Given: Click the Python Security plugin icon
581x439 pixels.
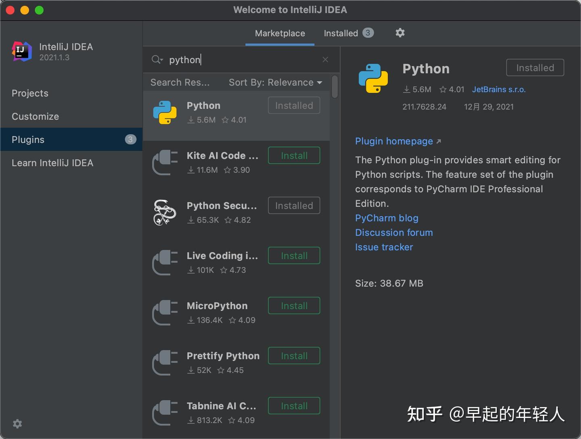Looking at the screenshot, I should tap(165, 212).
